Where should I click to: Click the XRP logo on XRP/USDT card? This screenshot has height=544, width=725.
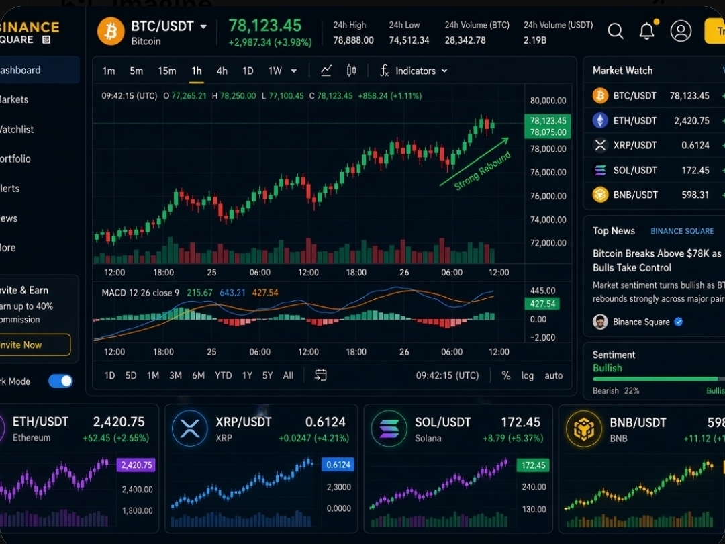[189, 428]
